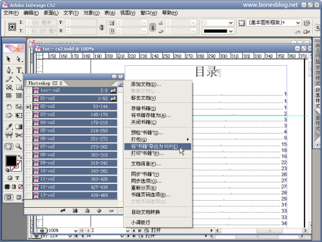Select the Rectangle shape tool
322x242 pixels.
(x=19, y=87)
